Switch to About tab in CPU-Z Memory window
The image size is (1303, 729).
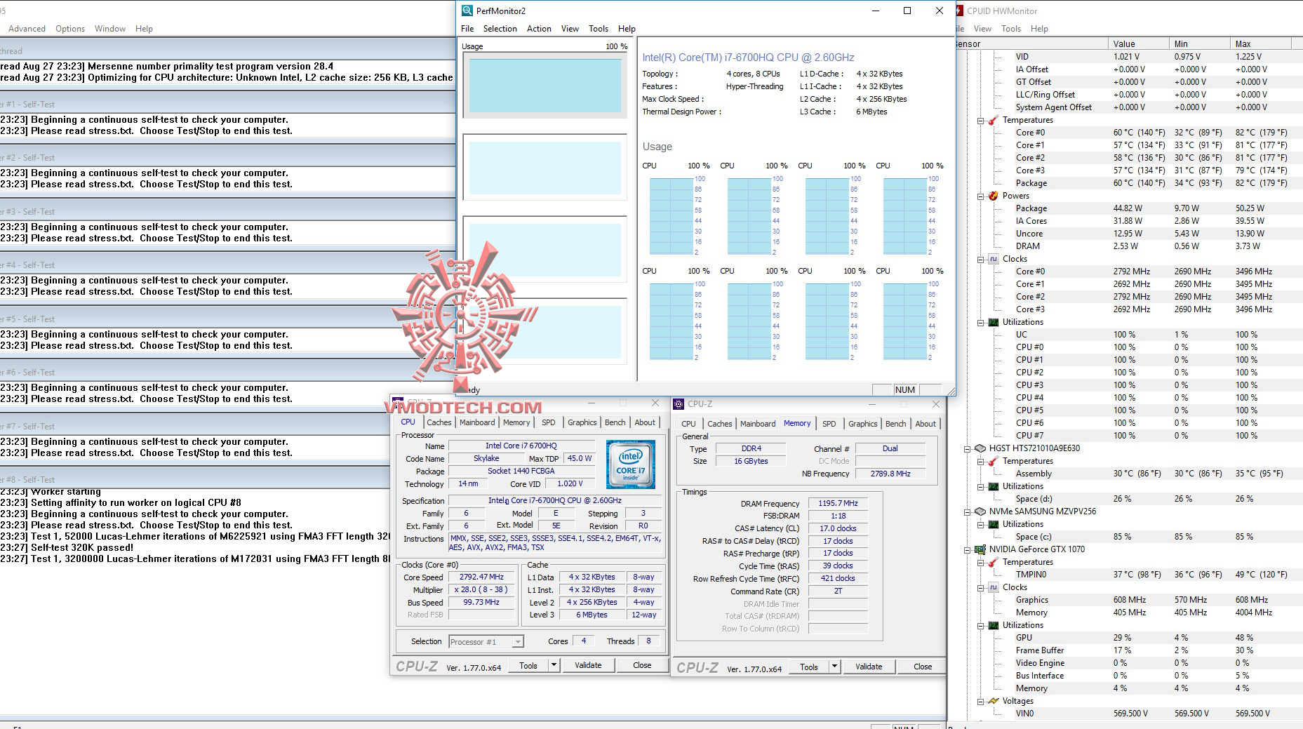click(926, 424)
